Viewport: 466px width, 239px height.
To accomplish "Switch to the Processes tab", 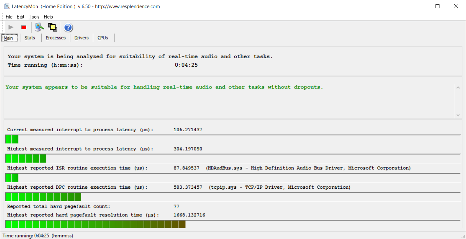I will (56, 38).
